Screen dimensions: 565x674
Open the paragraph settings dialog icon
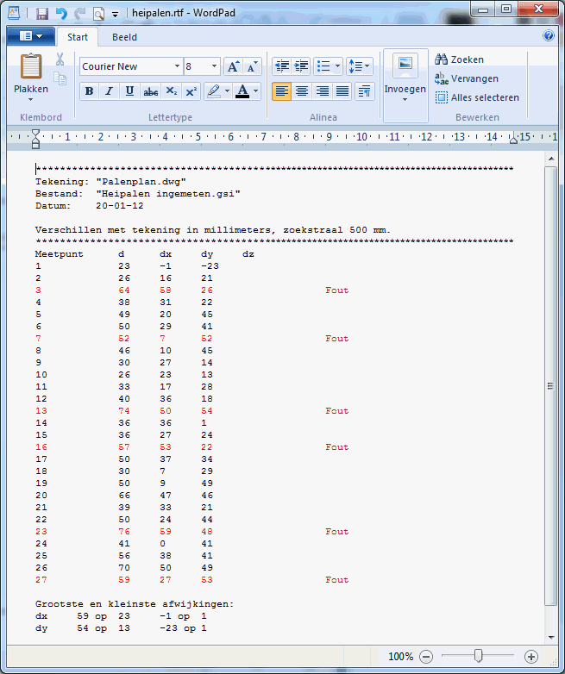click(x=364, y=91)
